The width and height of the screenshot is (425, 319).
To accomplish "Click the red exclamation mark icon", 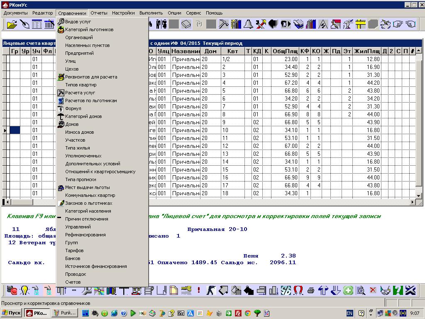I will (199, 290).
